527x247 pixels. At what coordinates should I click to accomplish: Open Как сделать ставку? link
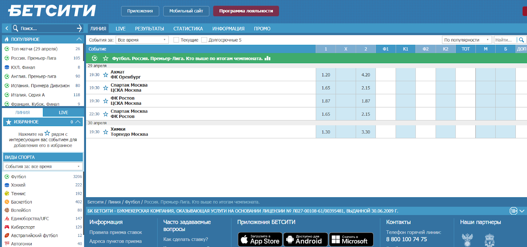186,239
